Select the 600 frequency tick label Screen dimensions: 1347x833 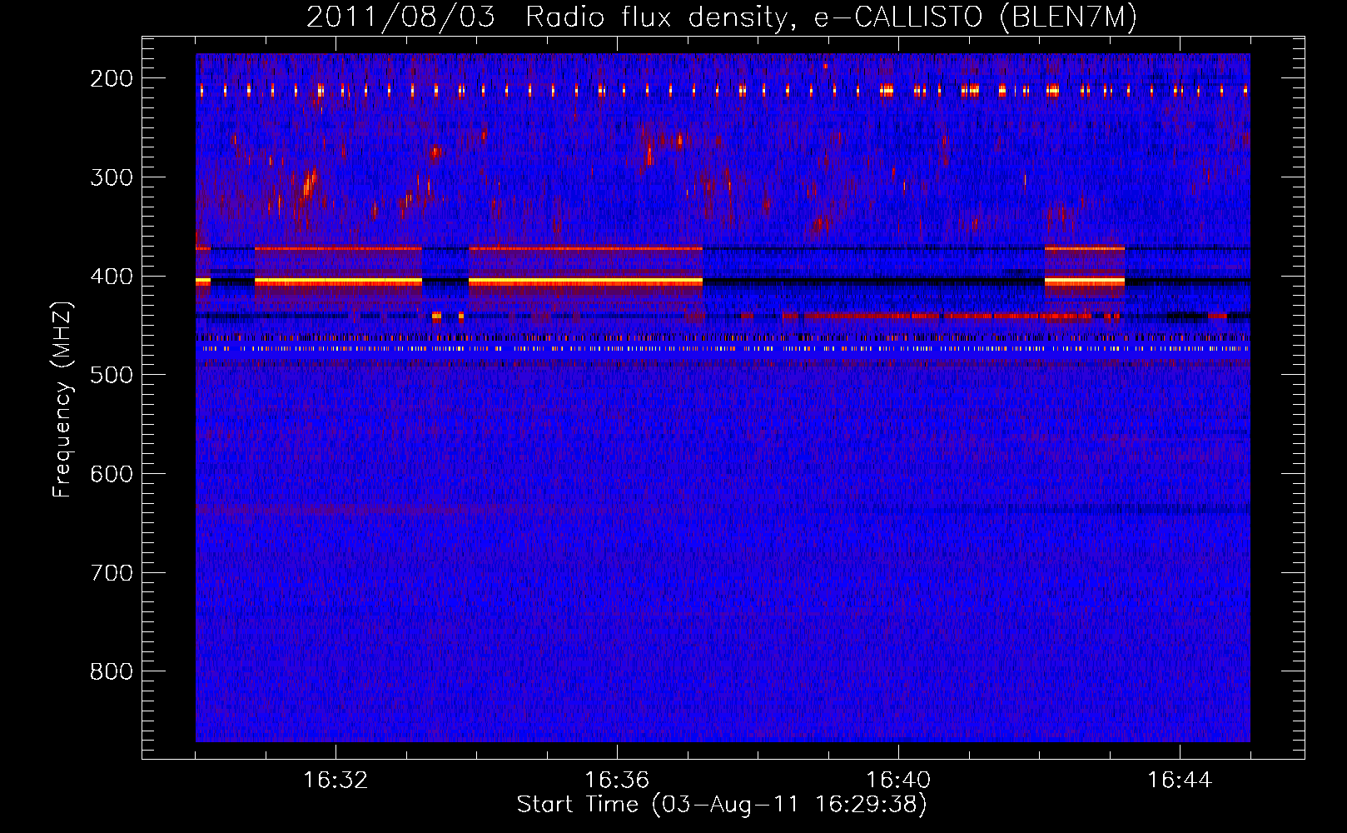112,474
